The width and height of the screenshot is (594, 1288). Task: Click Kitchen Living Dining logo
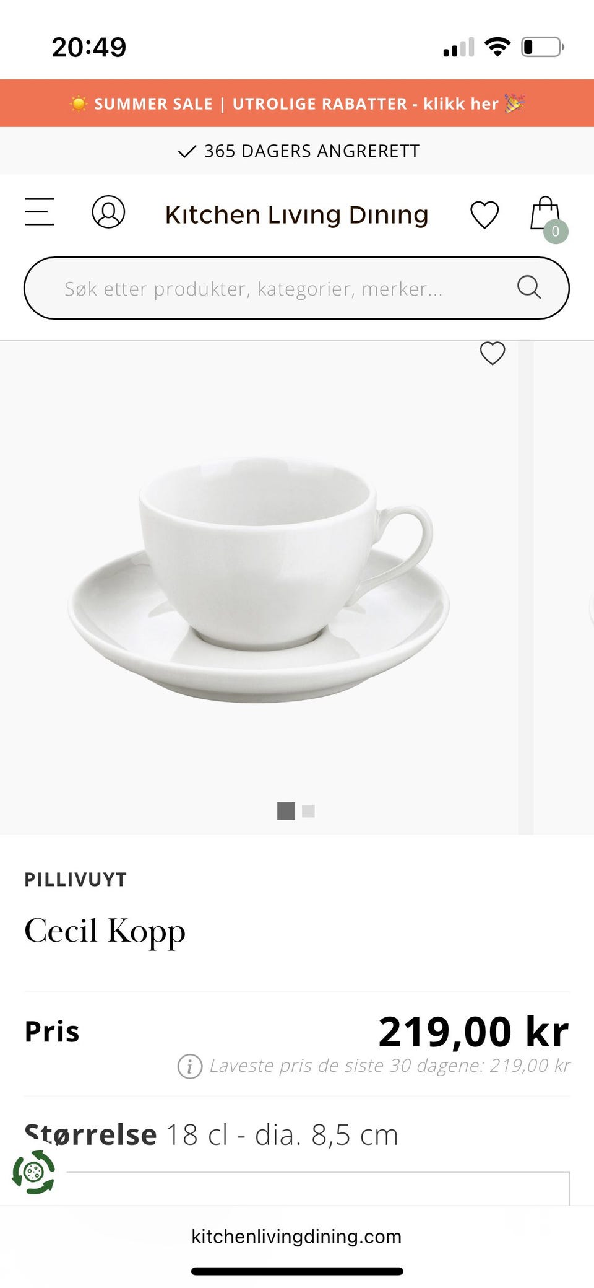coord(296,215)
